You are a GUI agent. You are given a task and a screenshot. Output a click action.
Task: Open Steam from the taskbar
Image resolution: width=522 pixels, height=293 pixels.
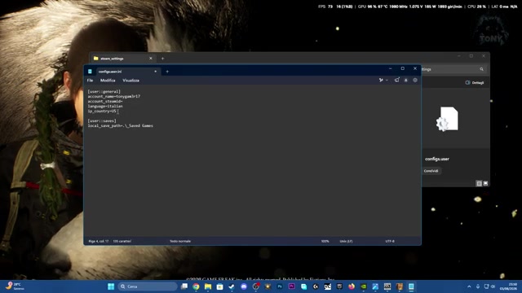pos(232,286)
